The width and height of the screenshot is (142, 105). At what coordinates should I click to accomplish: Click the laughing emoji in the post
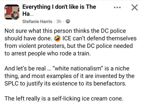point(57,38)
